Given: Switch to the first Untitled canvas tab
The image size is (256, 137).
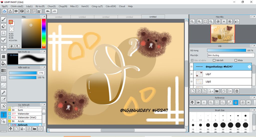Looking at the screenshot, I should (58, 17).
